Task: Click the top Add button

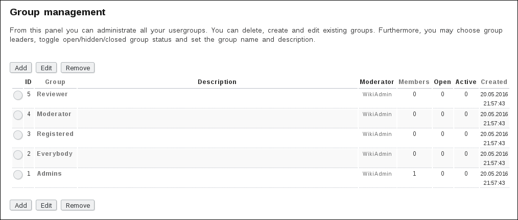Action: (21, 68)
